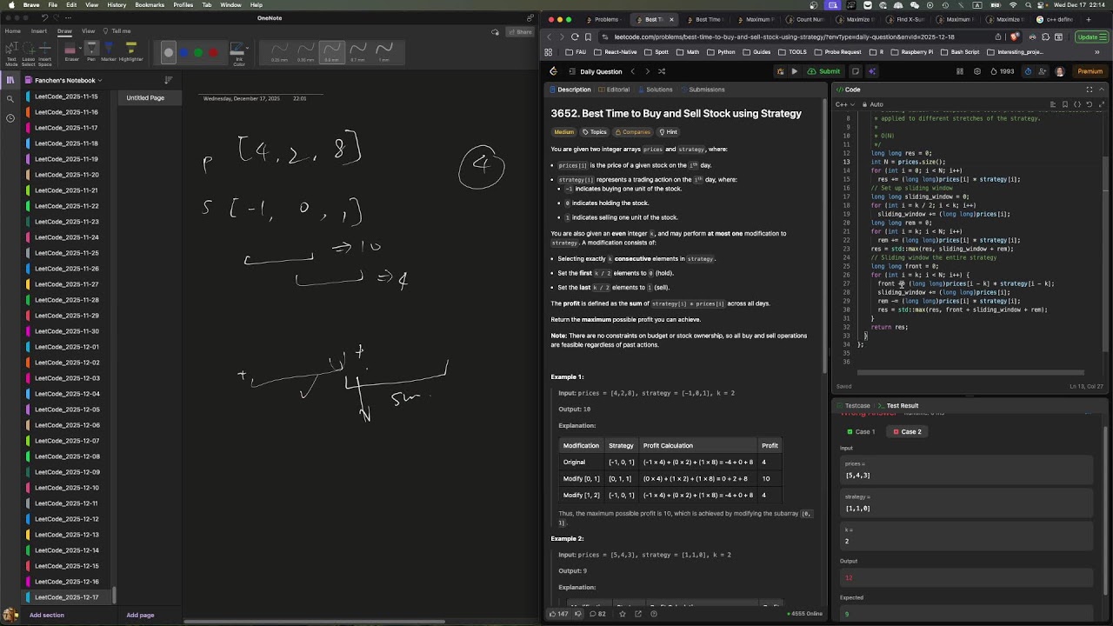Run code with the play icon
This screenshot has height=626, width=1113.
pos(794,71)
